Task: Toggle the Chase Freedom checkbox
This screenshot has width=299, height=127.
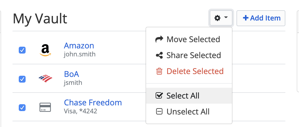Action: (22, 108)
